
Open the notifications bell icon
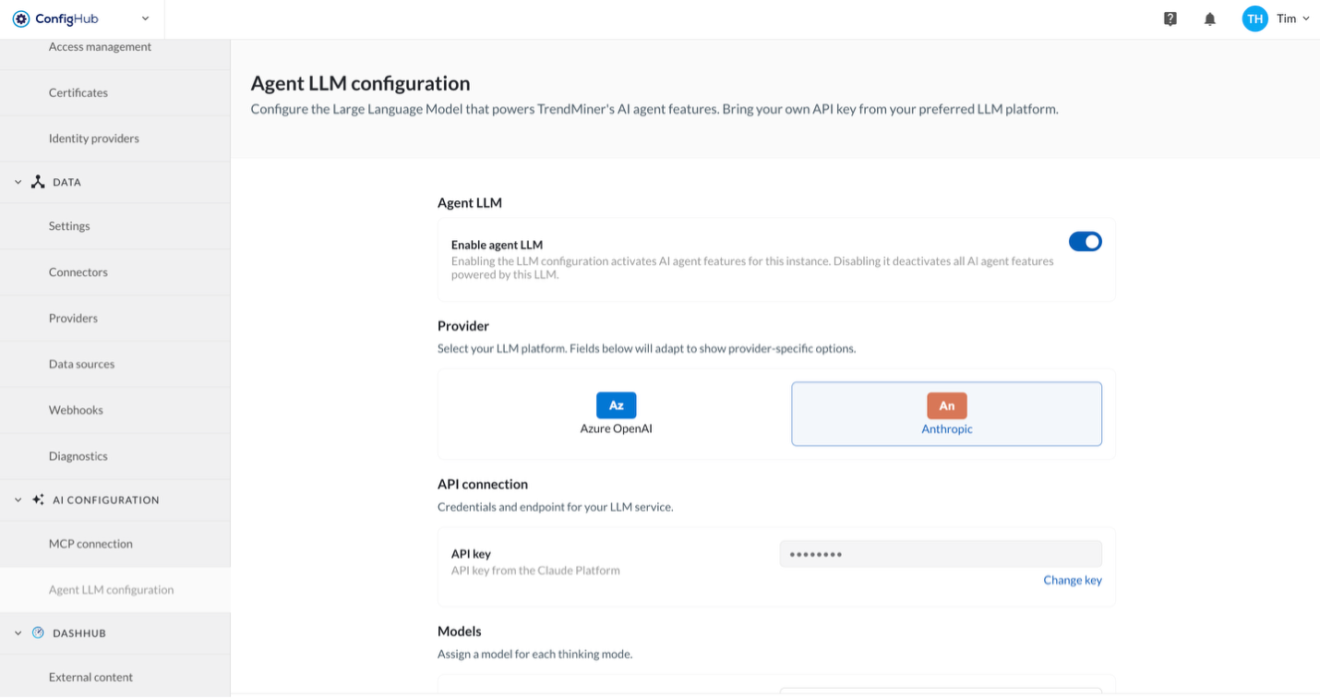(x=1210, y=18)
